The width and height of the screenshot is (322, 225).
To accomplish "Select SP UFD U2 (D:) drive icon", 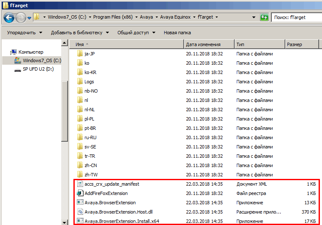I will click(x=17, y=69).
